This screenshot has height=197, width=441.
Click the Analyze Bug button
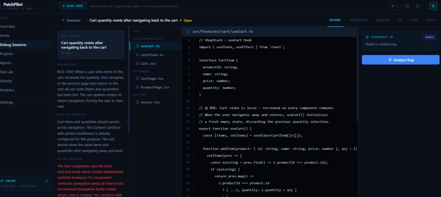(x=401, y=60)
